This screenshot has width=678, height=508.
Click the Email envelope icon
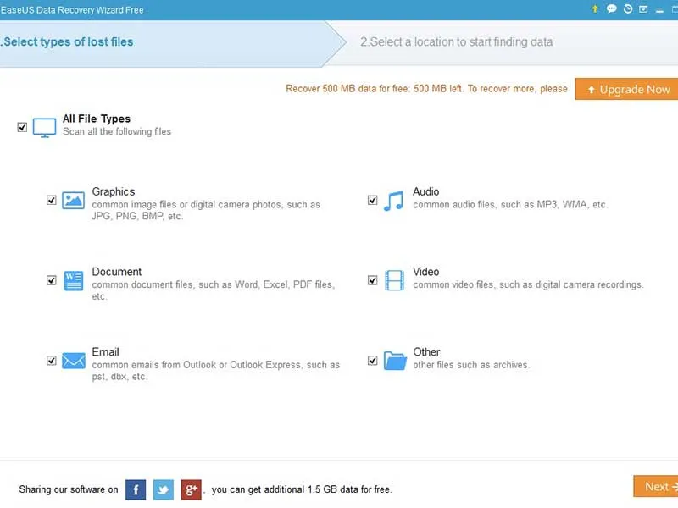click(x=74, y=361)
